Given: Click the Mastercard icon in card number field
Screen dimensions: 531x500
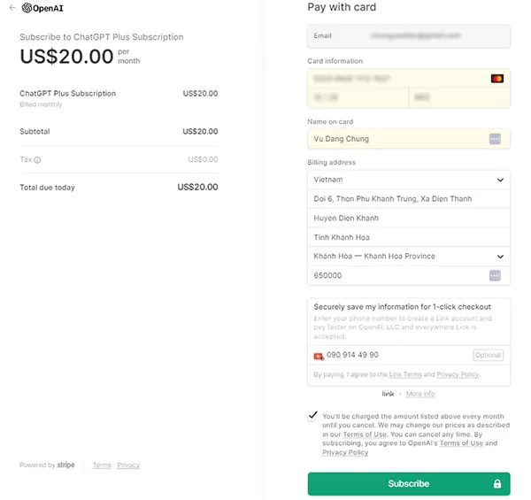Looking at the screenshot, I should pos(497,79).
